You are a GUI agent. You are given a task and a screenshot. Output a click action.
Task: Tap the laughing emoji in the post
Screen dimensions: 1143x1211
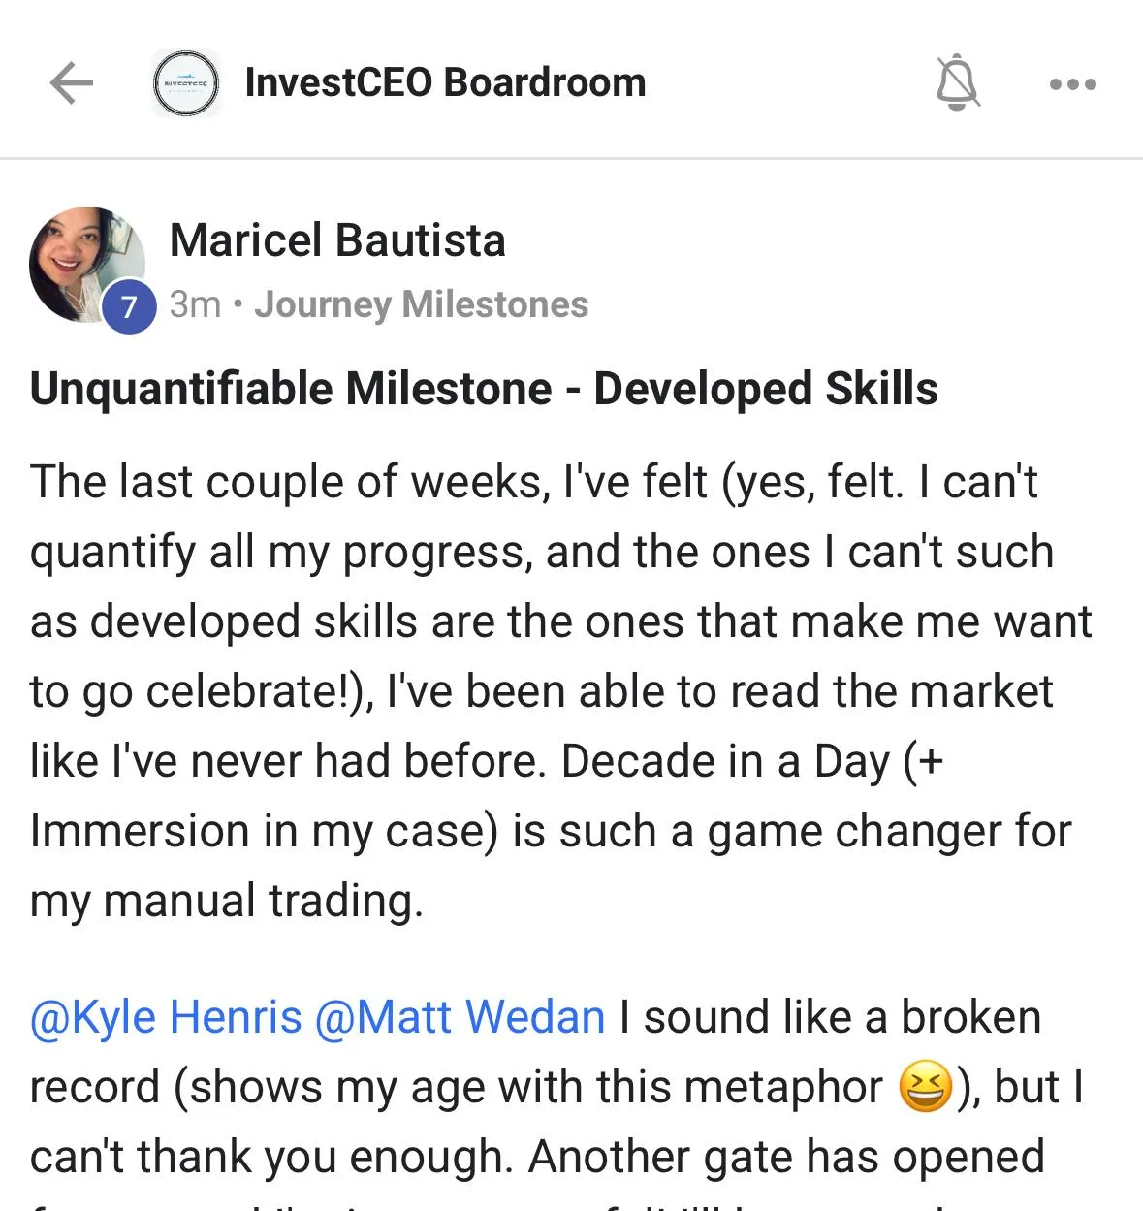point(924,1087)
